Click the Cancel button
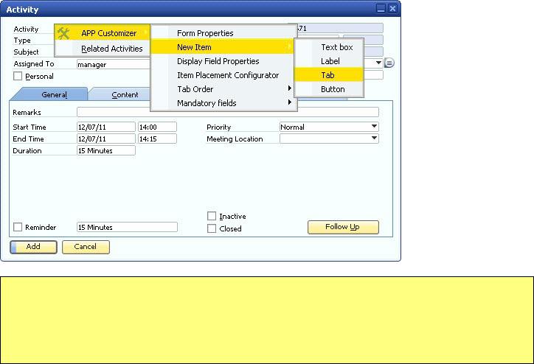This screenshot has height=364, width=534. click(x=86, y=247)
